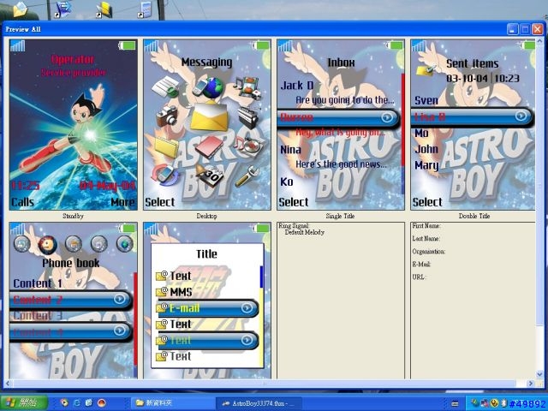
Task: Click the highlighted round tab icon above Phone book
Action: (x=48, y=244)
